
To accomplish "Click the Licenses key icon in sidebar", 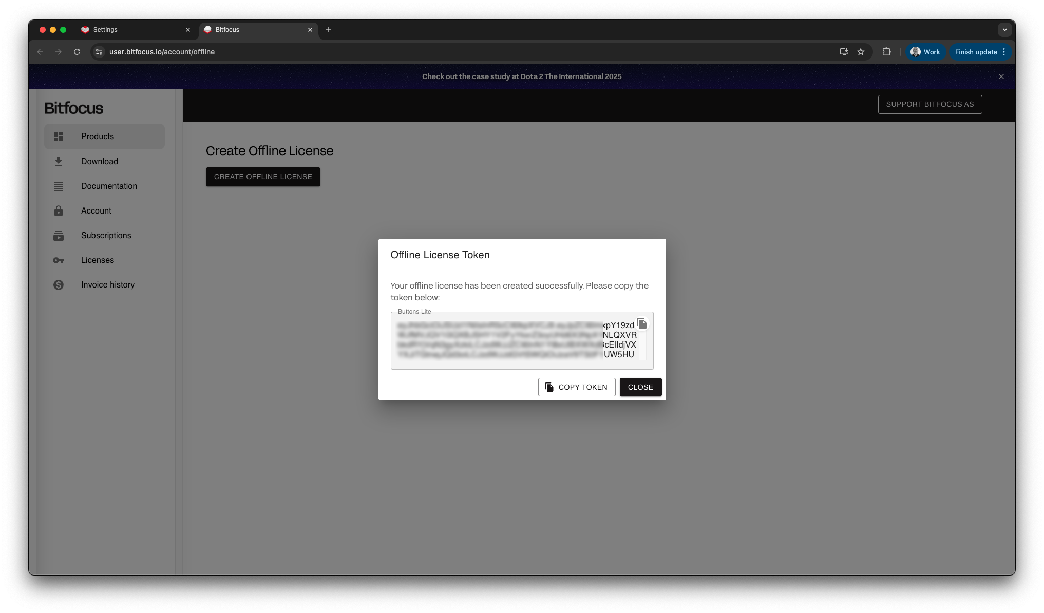I will (59, 260).
